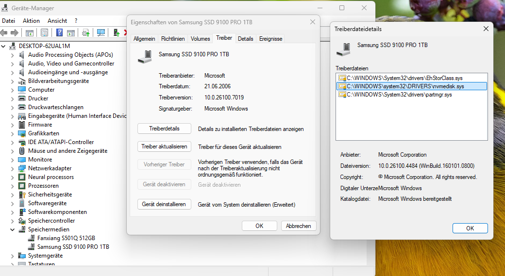Select nvmedisk.sys in Treiberdateien list
The height and width of the screenshot is (276, 505).
tap(412, 86)
